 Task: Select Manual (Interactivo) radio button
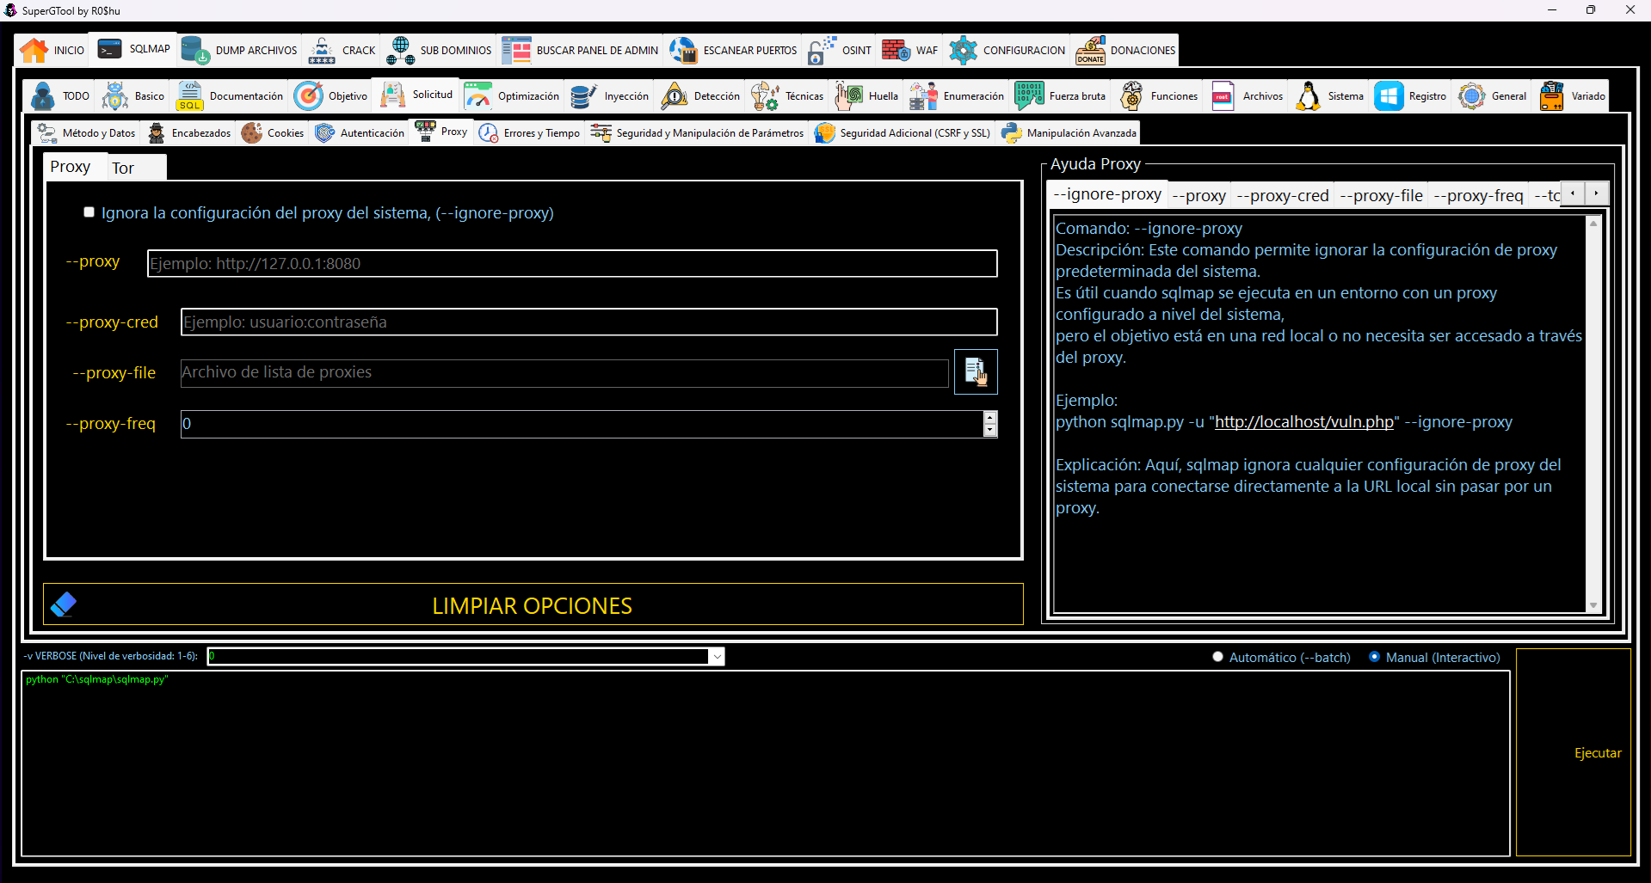[1374, 657]
